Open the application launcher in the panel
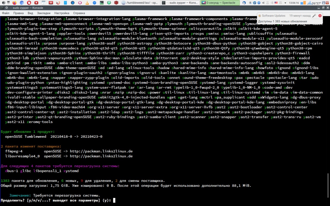 [4, 3]
